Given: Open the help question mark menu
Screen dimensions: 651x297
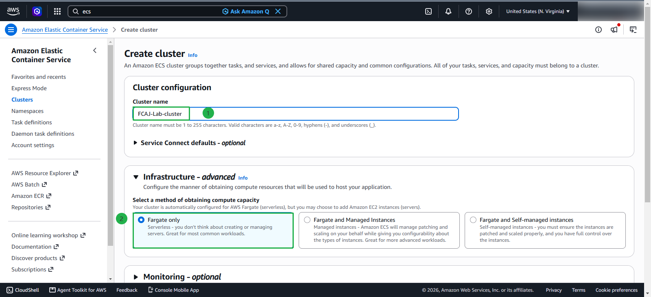Looking at the screenshot, I should (469, 11).
